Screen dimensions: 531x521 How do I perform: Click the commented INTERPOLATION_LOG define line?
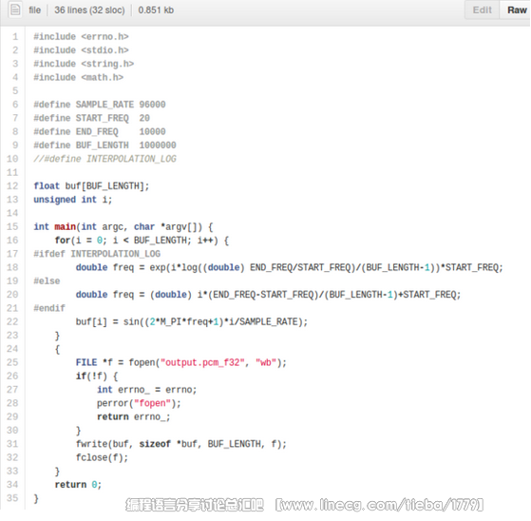104,159
